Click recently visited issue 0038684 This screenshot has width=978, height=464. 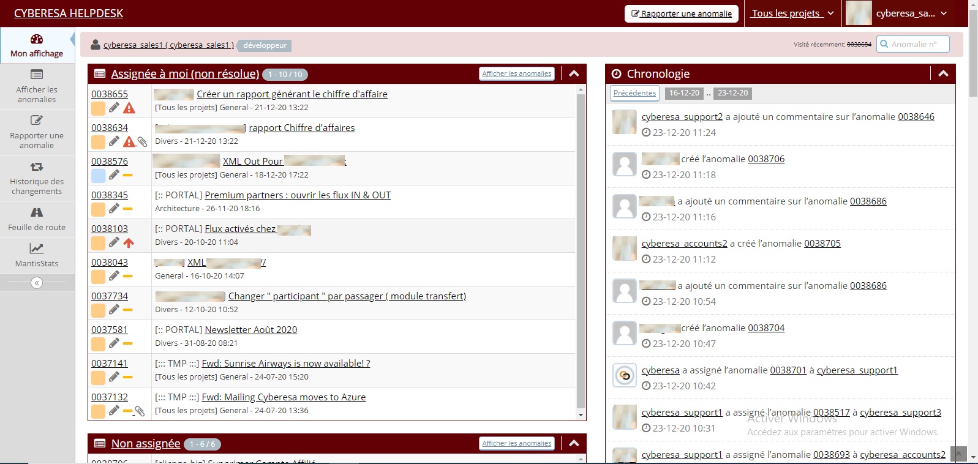[x=859, y=45]
